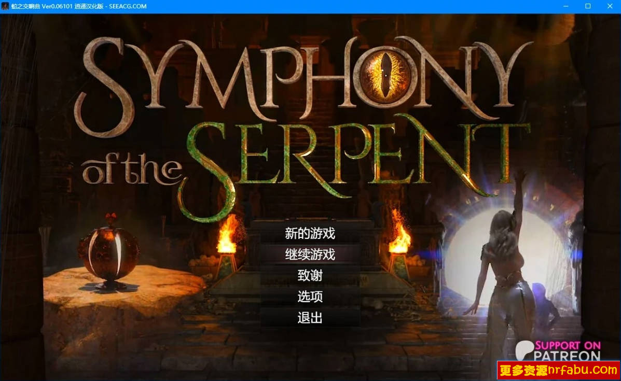621x381 pixels.
Task: Open the 选项 options menu
Action: click(310, 297)
